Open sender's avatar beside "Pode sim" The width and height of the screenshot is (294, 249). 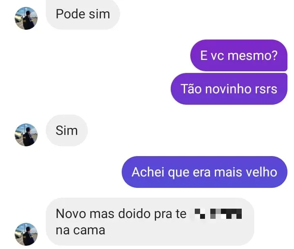(26, 18)
